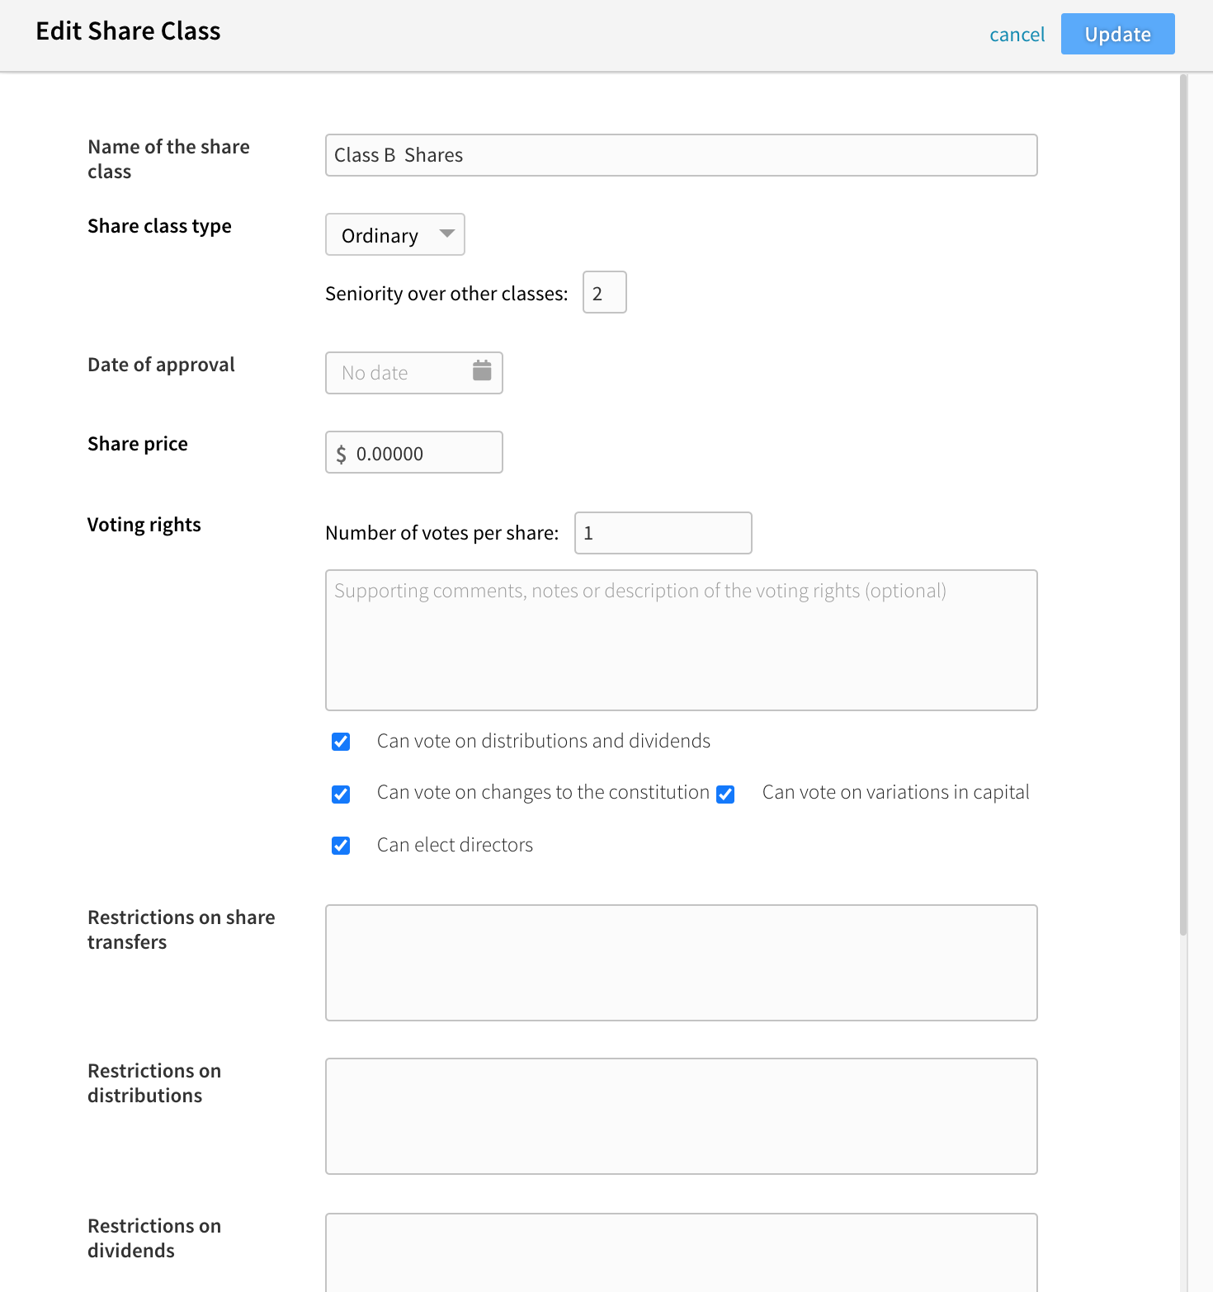This screenshot has width=1213, height=1292.
Task: Click the No date approval field
Action: click(414, 373)
